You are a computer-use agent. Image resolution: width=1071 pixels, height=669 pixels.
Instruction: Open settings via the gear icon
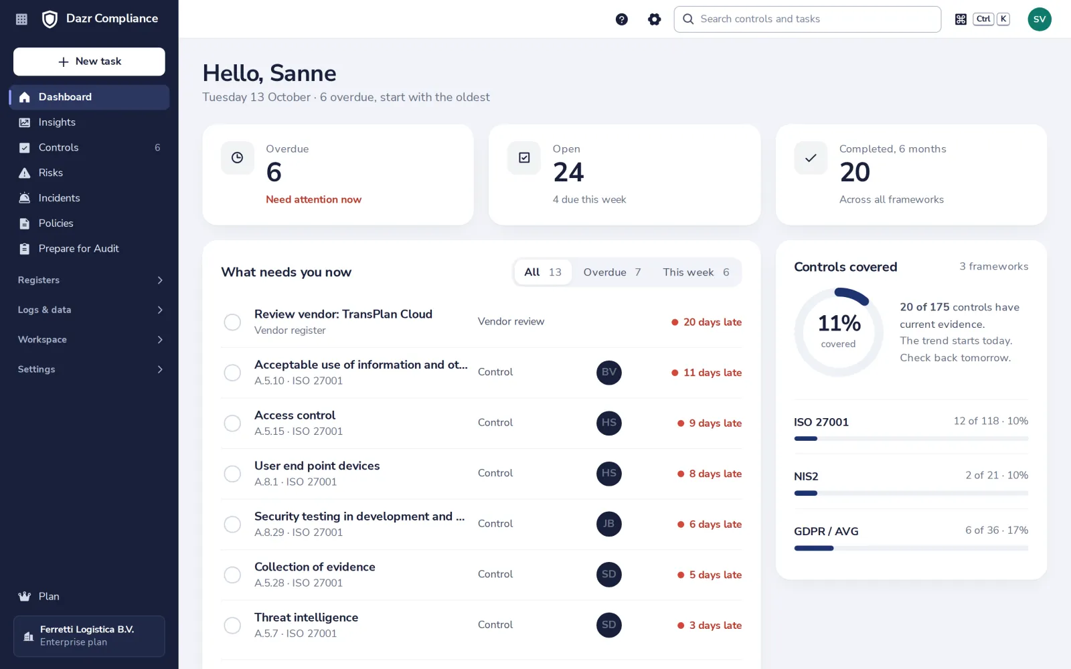[655, 19]
